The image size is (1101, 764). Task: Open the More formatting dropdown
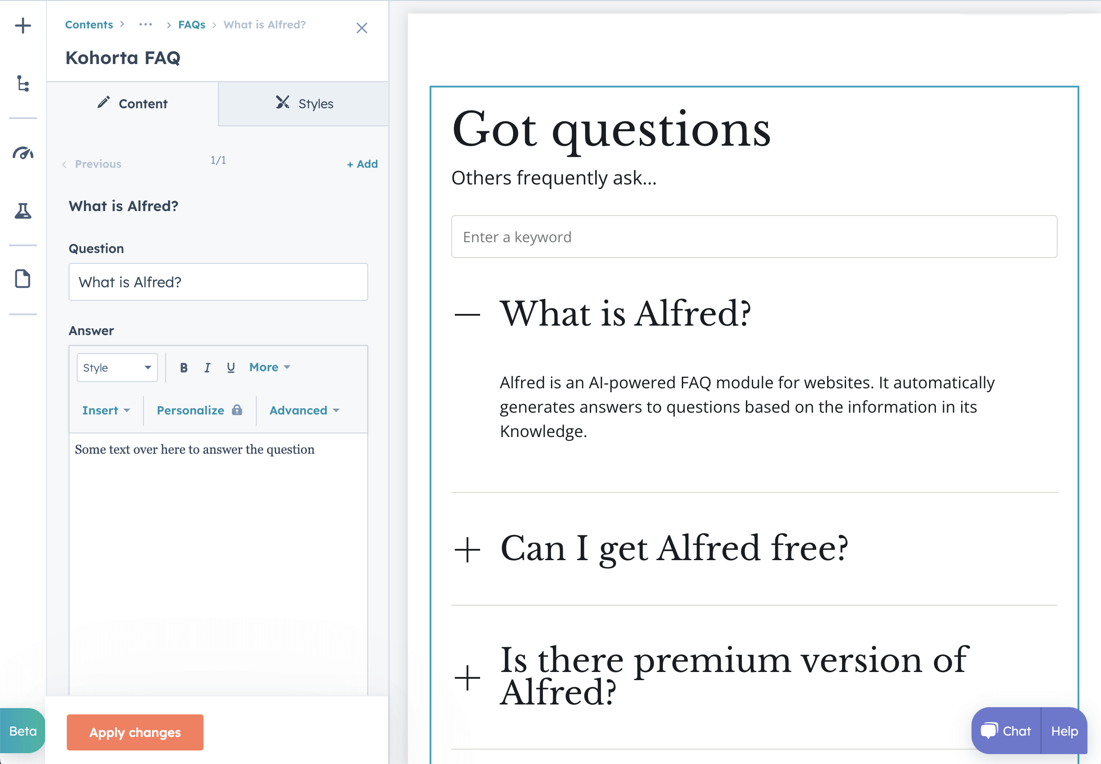pyautogui.click(x=270, y=367)
